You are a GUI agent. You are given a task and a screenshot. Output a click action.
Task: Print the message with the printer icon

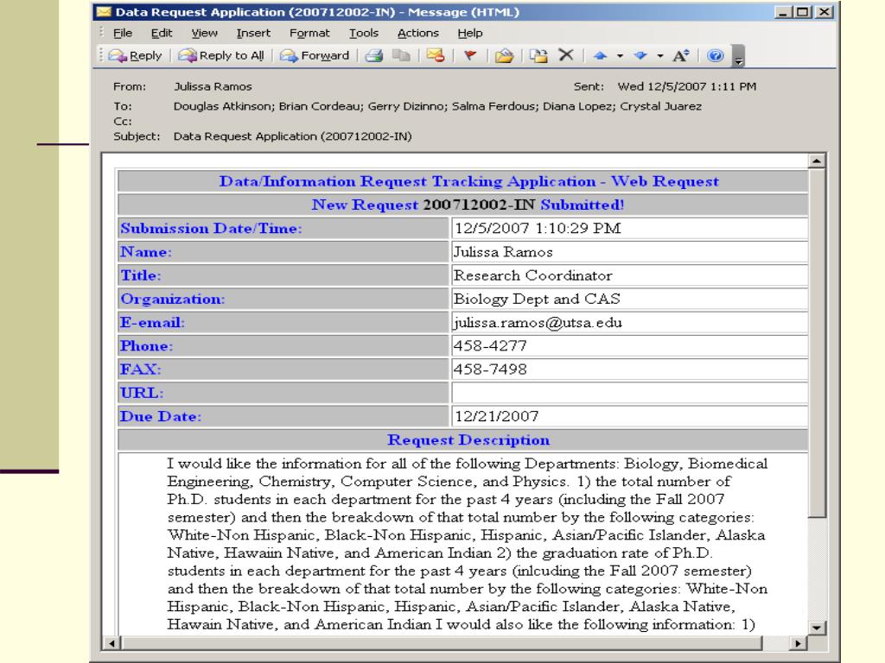373,55
